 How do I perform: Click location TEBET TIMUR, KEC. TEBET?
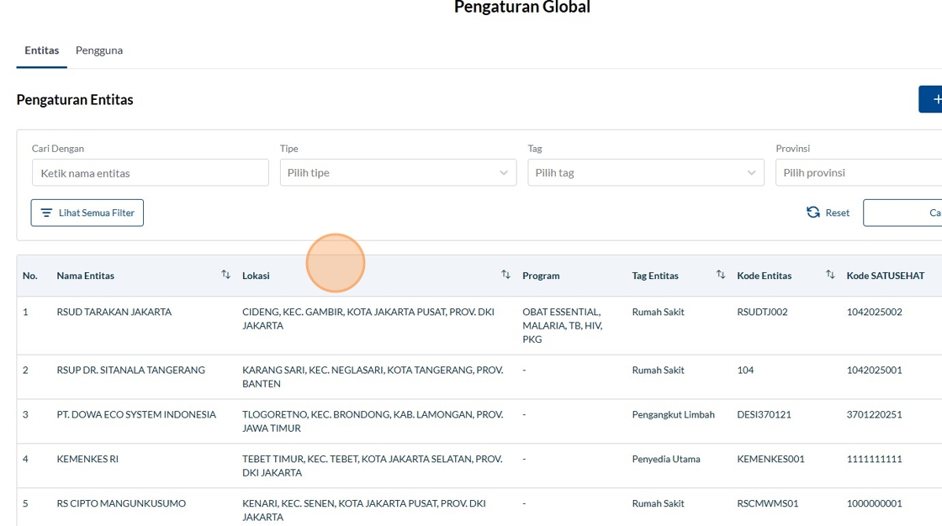(372, 466)
